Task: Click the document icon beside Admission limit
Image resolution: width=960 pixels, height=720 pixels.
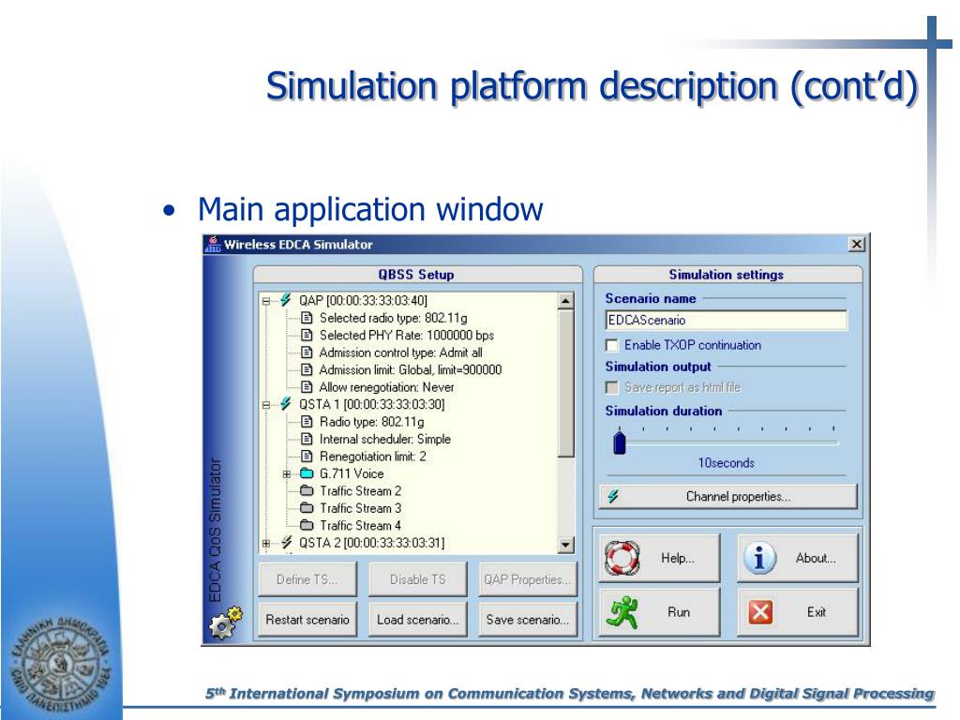Action: 307,369
